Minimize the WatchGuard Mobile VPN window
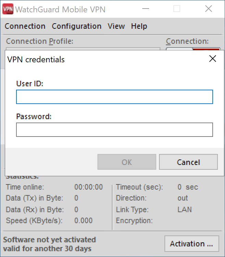This screenshot has width=225, height=257. (x=145, y=9)
